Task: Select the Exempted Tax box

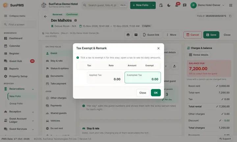Action: [143, 78]
